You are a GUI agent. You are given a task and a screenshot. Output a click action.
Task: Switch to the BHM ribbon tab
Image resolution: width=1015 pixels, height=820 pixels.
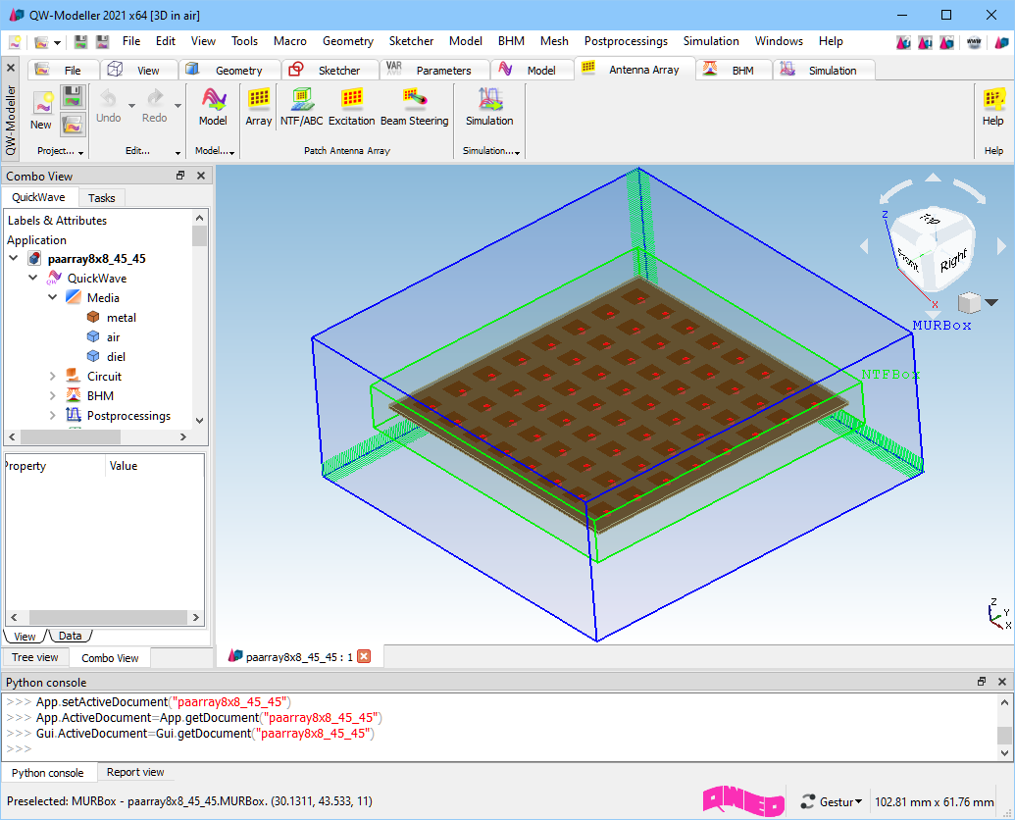(741, 71)
